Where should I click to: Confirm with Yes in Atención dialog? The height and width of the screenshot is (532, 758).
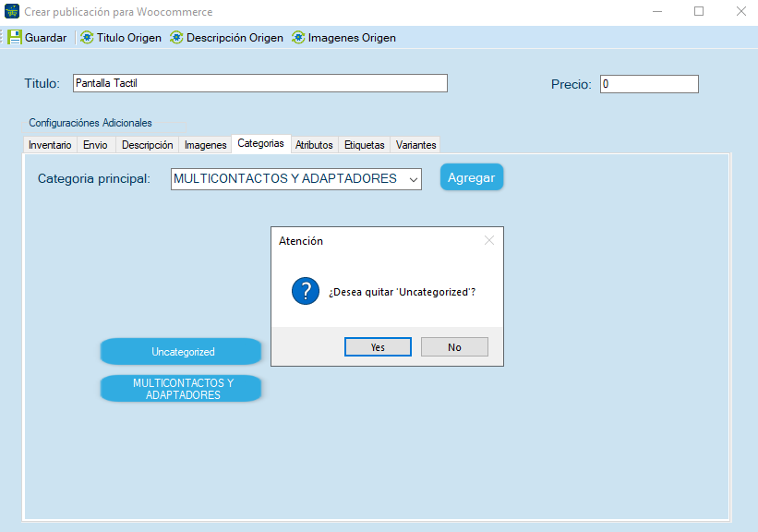click(378, 346)
